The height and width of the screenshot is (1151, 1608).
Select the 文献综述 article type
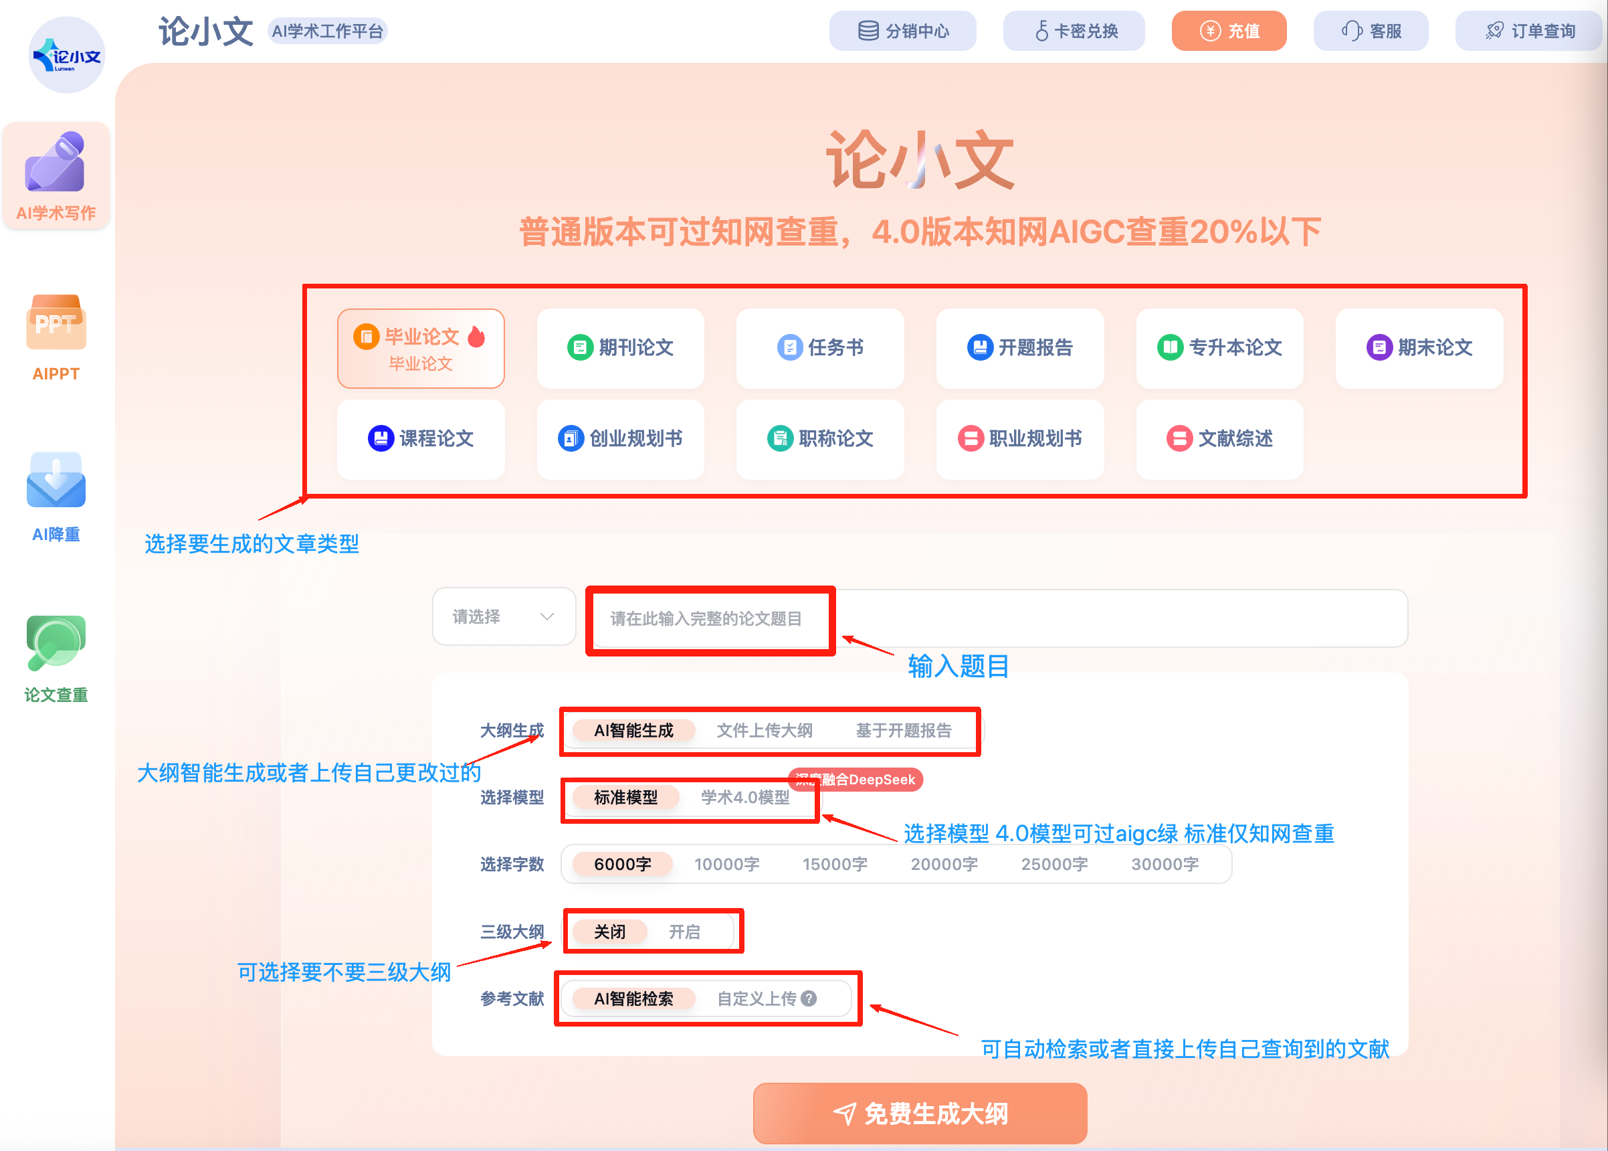click(1220, 439)
